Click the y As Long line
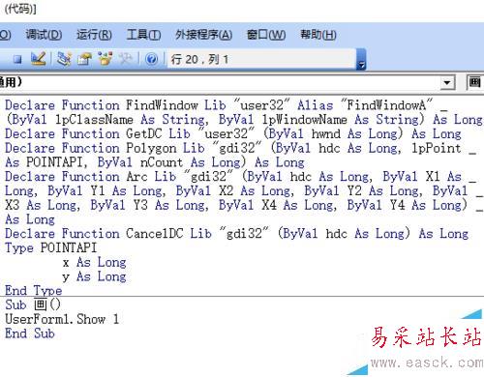484x377 pixels. tap(94, 276)
